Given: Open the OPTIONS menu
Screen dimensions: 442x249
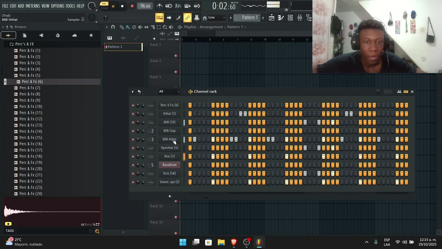Looking at the screenshot, I should (x=58, y=6).
